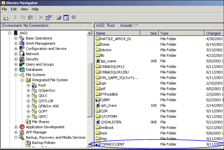
Task: Click the Print toolbar icon
Action: pos(58,18)
